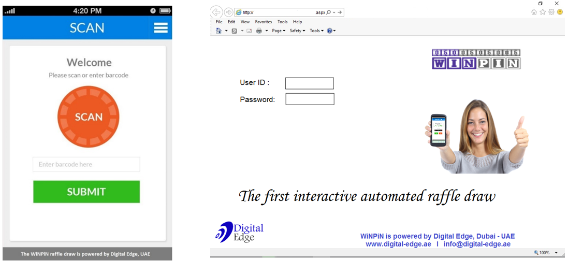Click the WINPIN logo
This screenshot has width=568, height=261.
point(476,59)
